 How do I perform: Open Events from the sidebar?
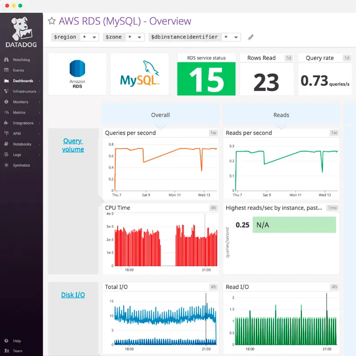[18, 70]
